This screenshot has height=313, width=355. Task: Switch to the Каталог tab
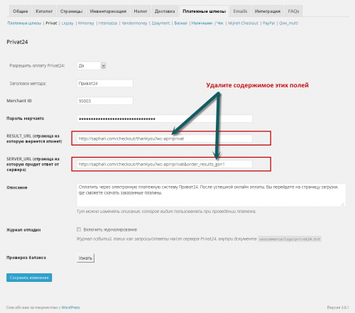click(44, 11)
